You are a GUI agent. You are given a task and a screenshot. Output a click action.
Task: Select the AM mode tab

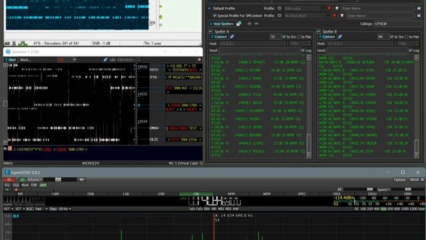[x=20, y=194]
